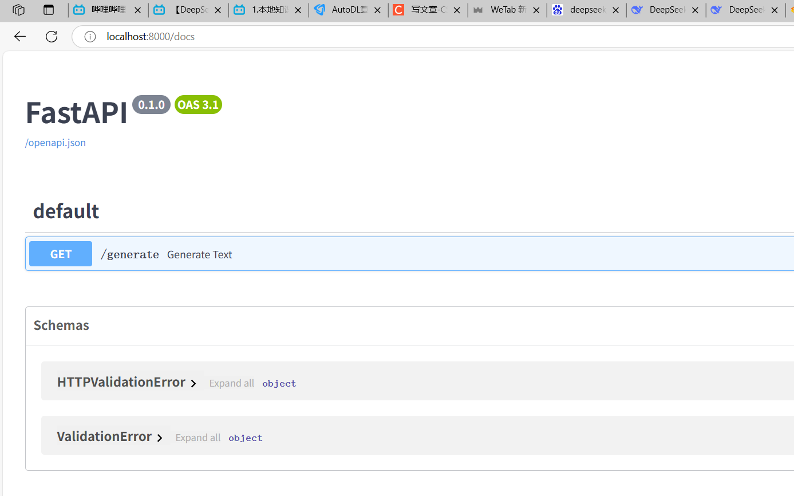
Task: Click the OAS 3.1 badge
Action: [198, 105]
